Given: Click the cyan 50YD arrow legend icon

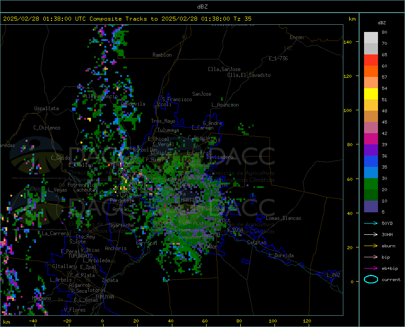Looking at the screenshot, I should (371, 223).
